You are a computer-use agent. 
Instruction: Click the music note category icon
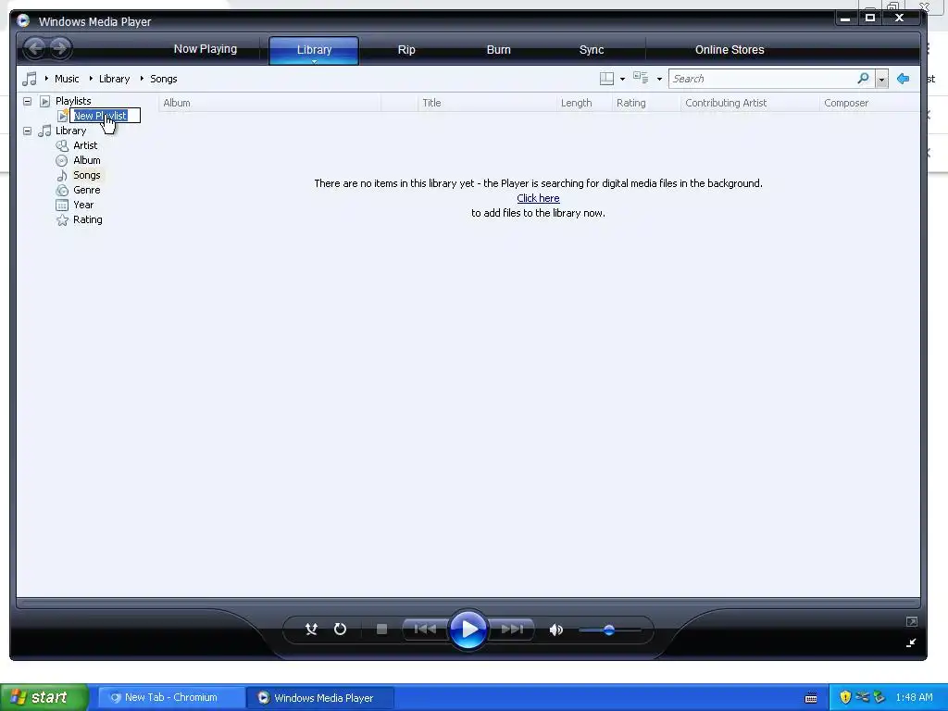(30, 79)
